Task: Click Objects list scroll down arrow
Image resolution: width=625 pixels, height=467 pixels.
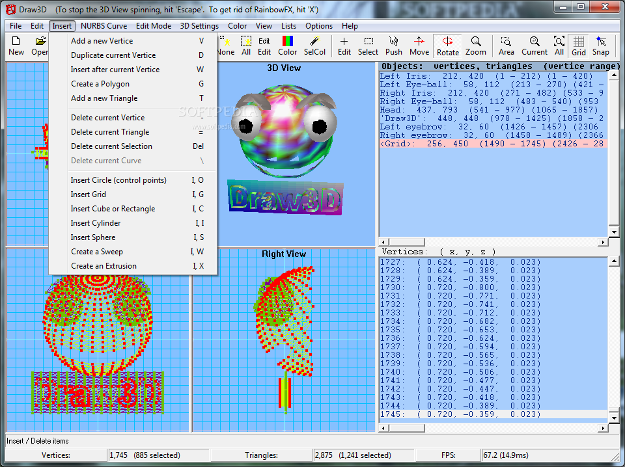Action: pos(614,232)
